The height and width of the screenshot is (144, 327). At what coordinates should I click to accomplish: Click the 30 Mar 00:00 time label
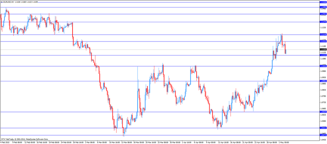click(x=176, y=143)
